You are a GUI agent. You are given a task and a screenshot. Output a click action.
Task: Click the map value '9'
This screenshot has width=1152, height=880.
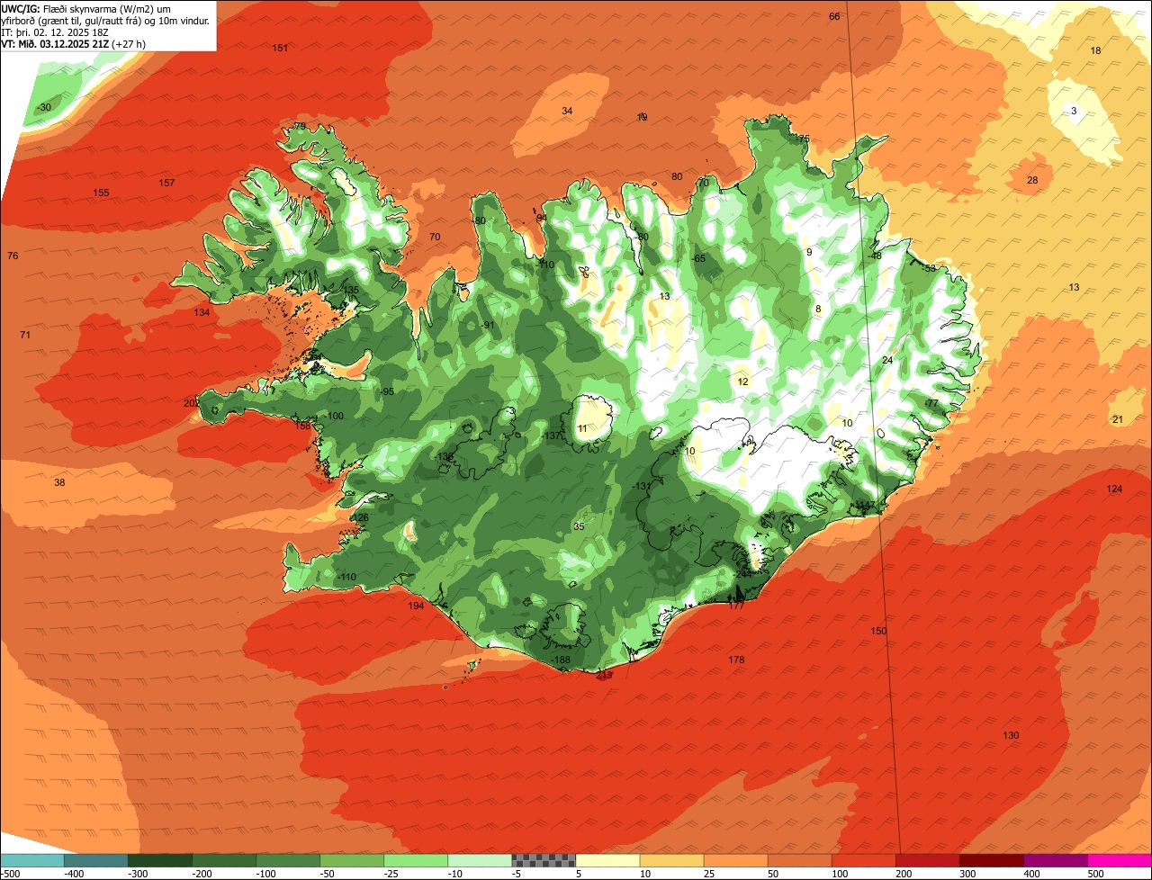(x=809, y=252)
